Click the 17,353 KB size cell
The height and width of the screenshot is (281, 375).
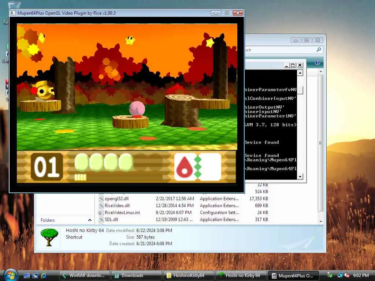tap(259, 199)
